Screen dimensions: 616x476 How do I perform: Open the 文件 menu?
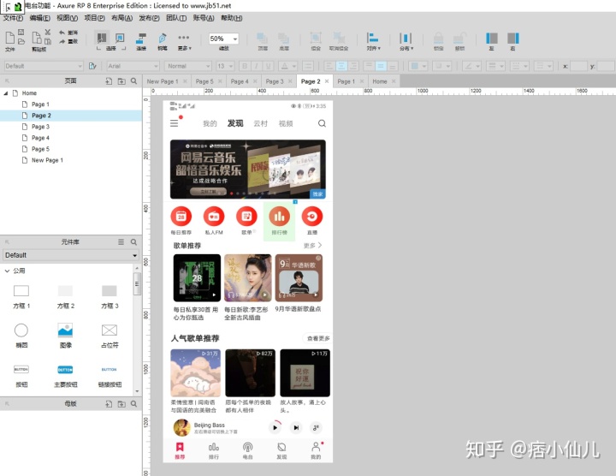pos(13,18)
